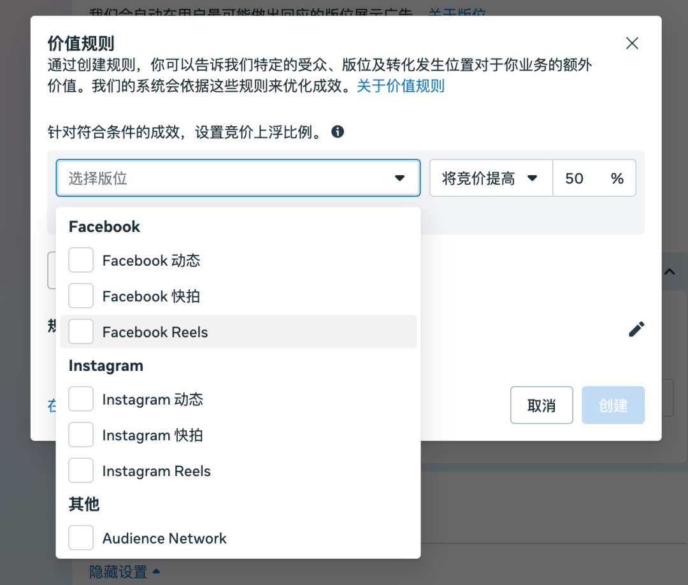
Task: Check the Facebook 快拍 checkbox
Action: pos(81,296)
